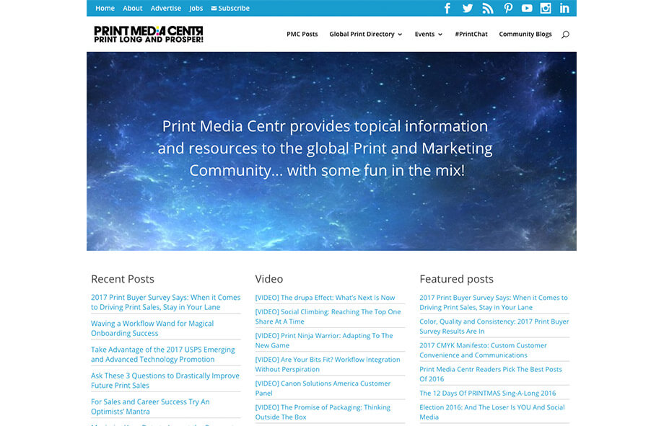This screenshot has height=426, width=664.
Task: Click the 'Featured posts' heading
Action: coord(456,279)
